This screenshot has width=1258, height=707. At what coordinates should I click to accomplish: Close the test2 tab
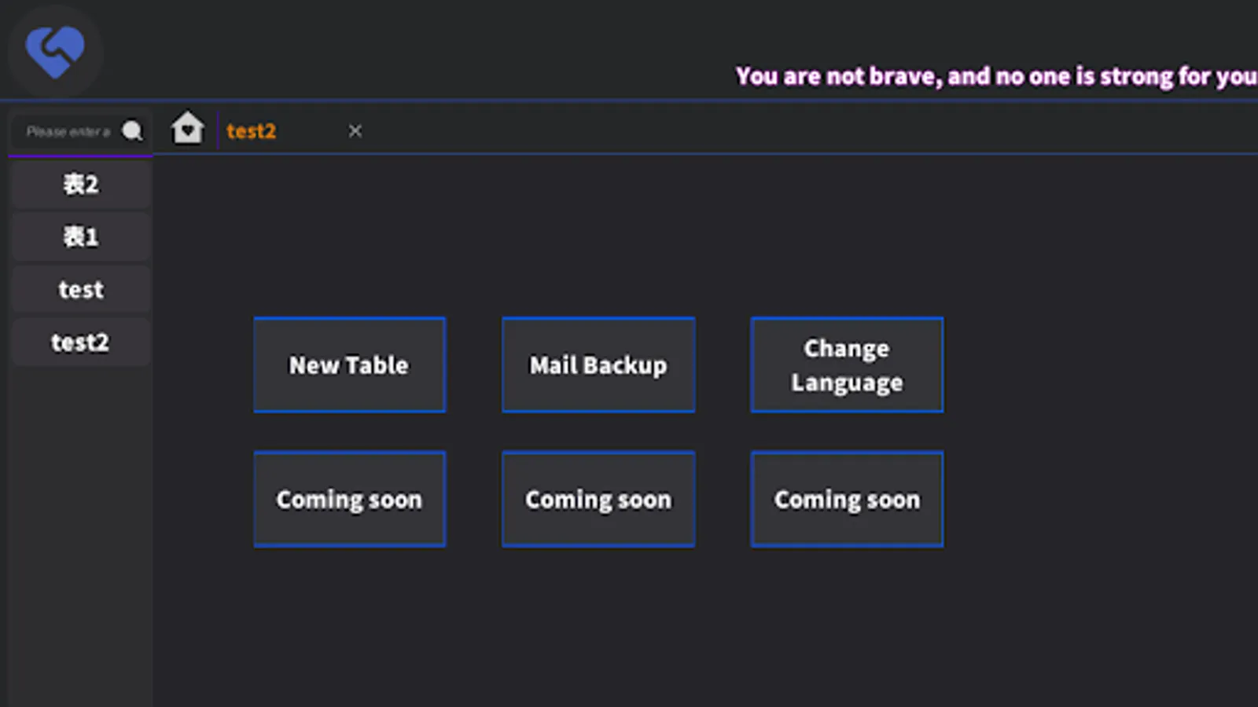pyautogui.click(x=355, y=130)
